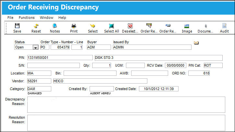Click the DAMAGED text below Category
Image resolution: width=235 pixels, height=132 pixels.
coord(35,93)
